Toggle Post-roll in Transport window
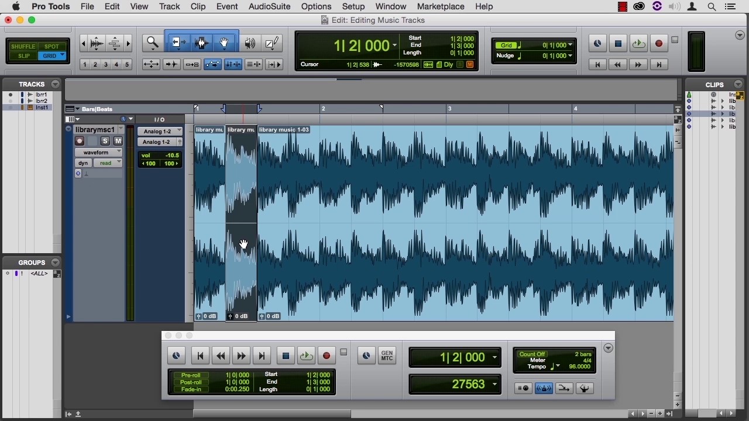 [x=191, y=382]
